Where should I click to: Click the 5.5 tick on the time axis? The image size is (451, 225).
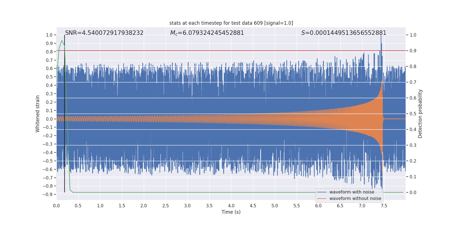point(297,206)
